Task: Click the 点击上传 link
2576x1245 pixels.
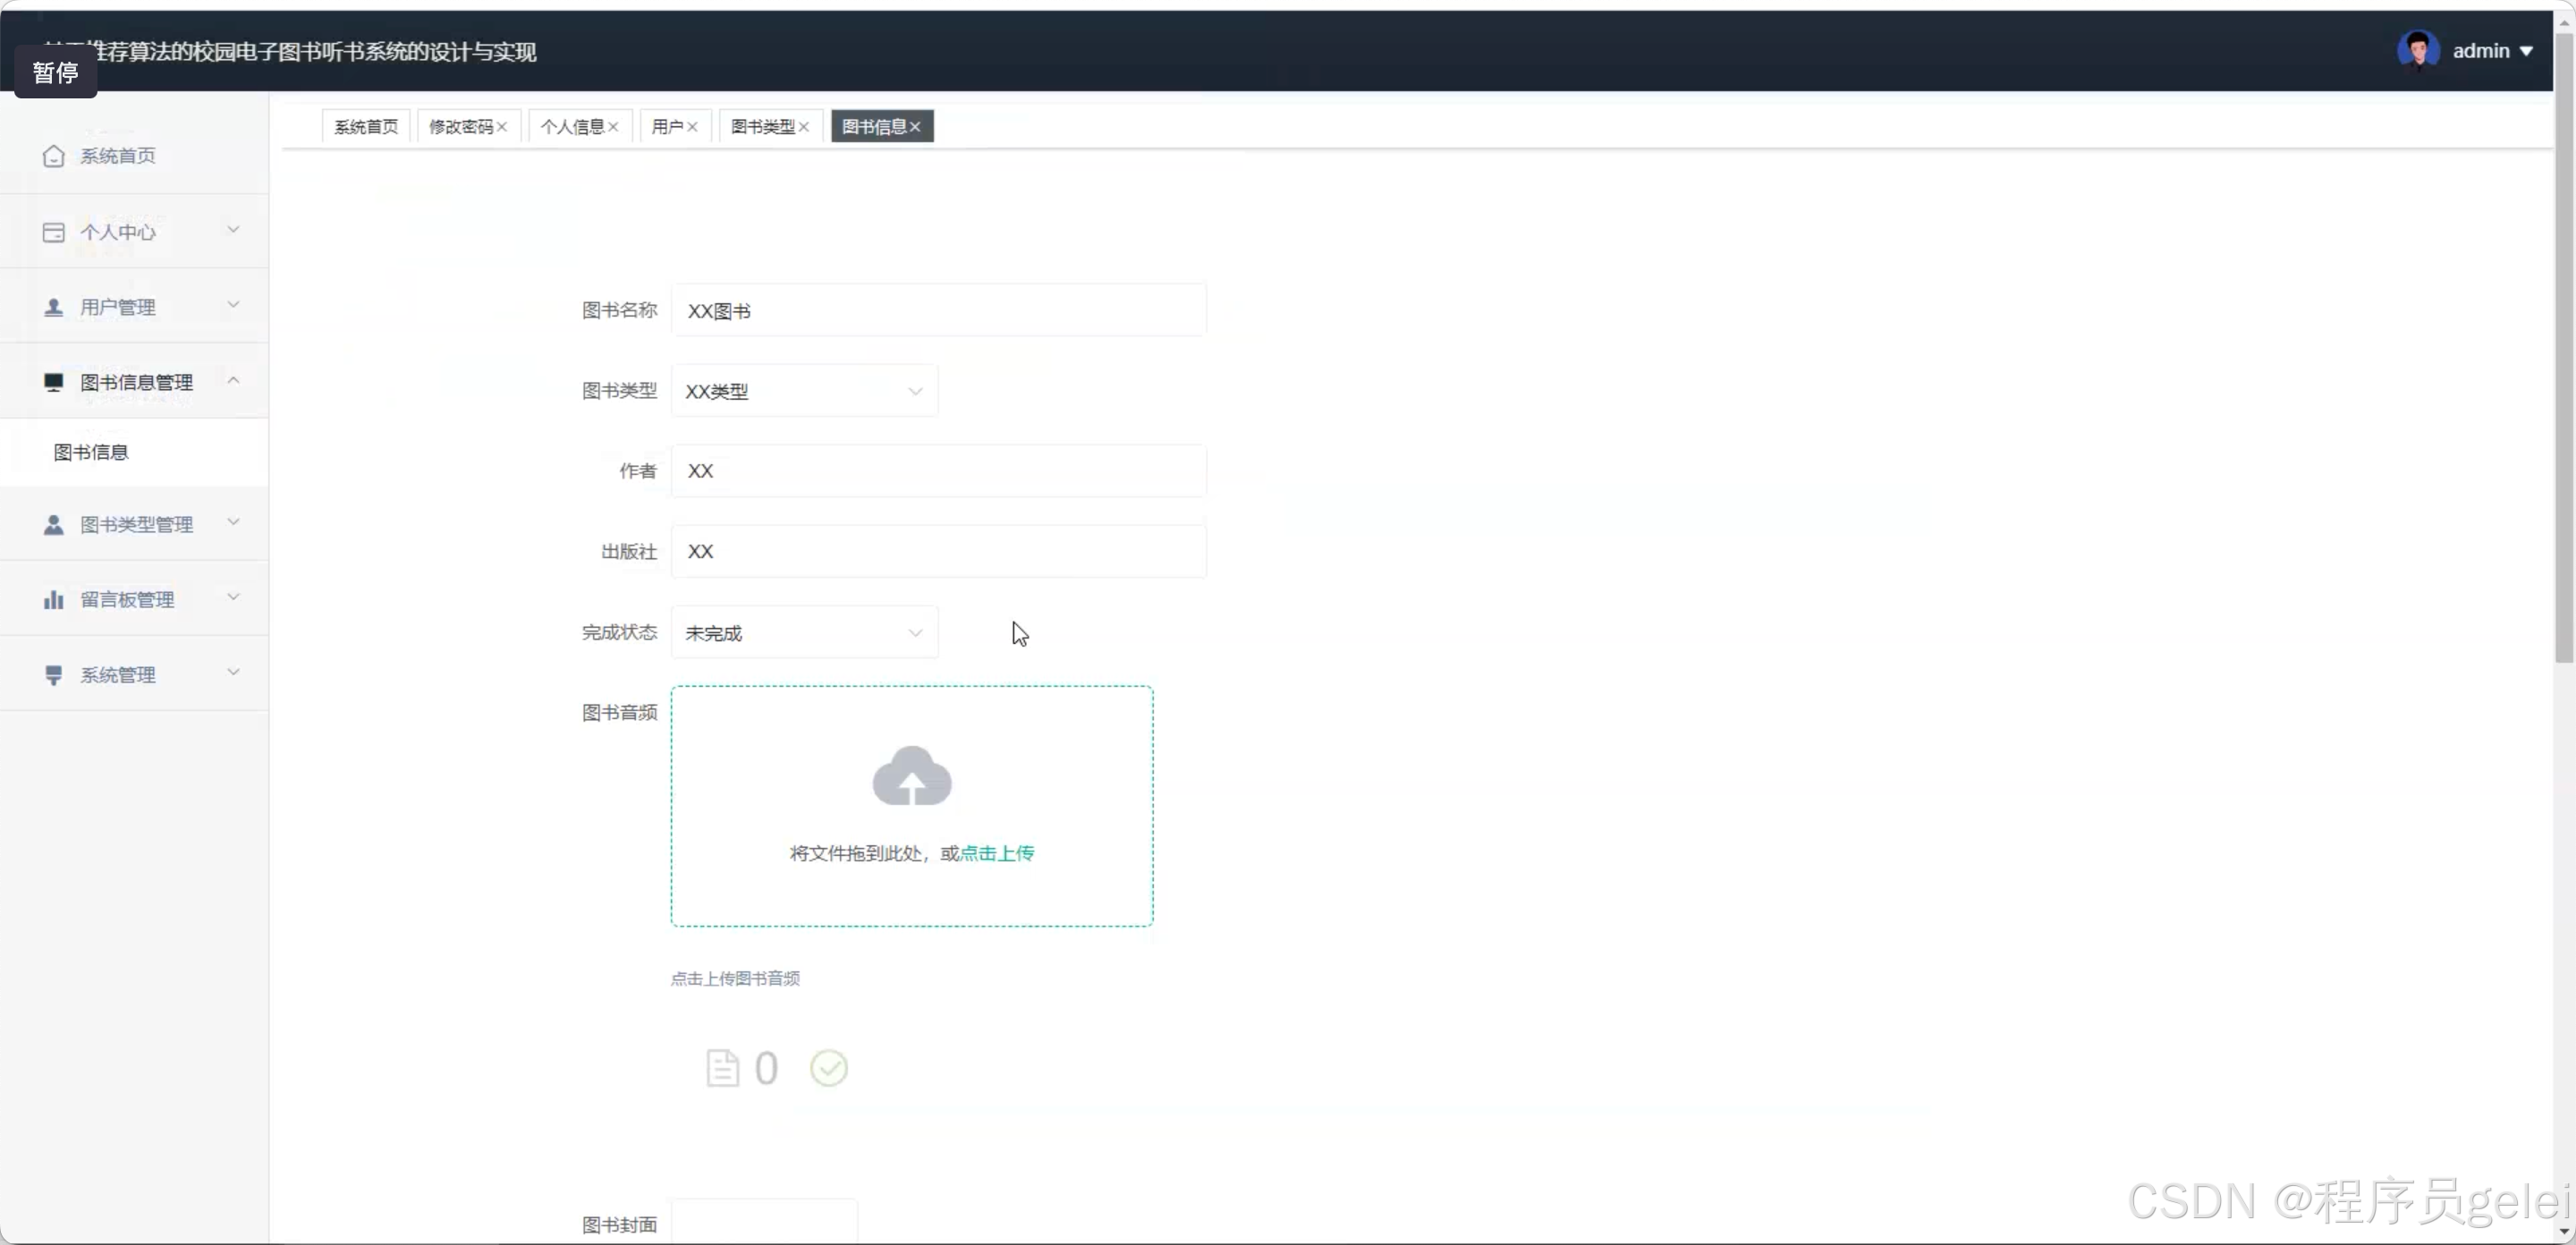Action: coord(996,853)
